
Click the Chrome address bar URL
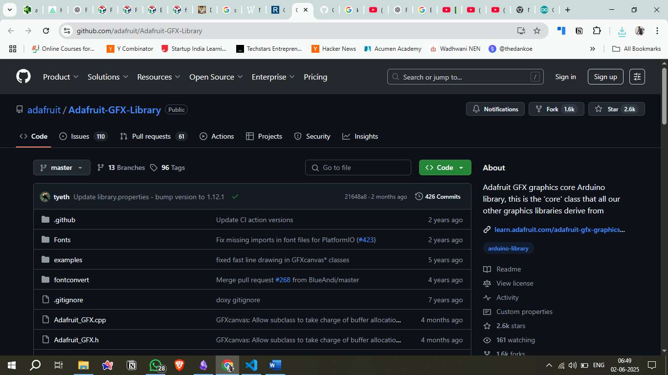(139, 31)
